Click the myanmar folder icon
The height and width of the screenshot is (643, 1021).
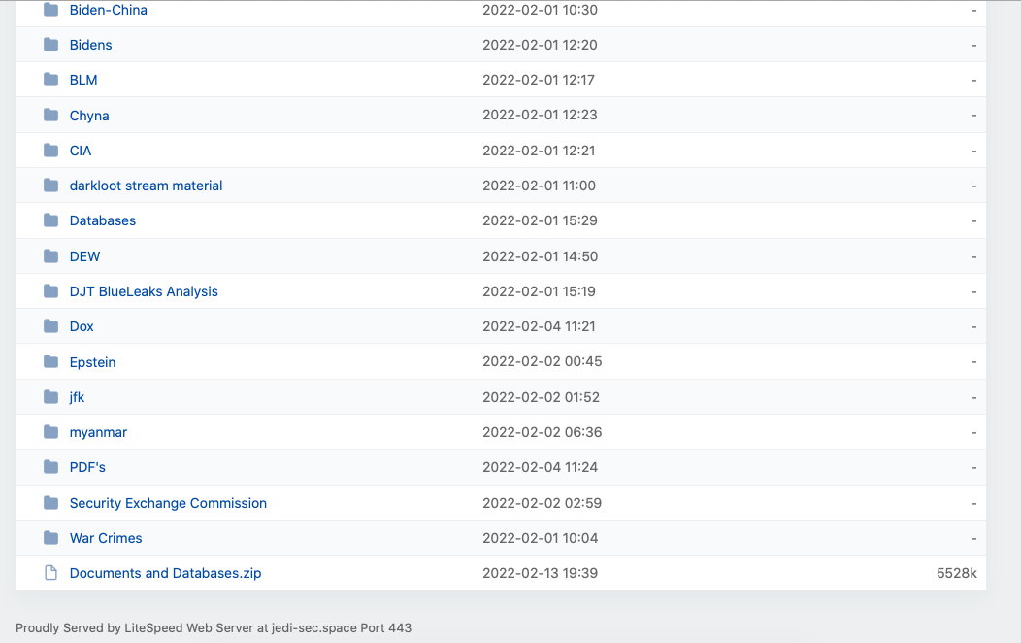[x=50, y=432]
